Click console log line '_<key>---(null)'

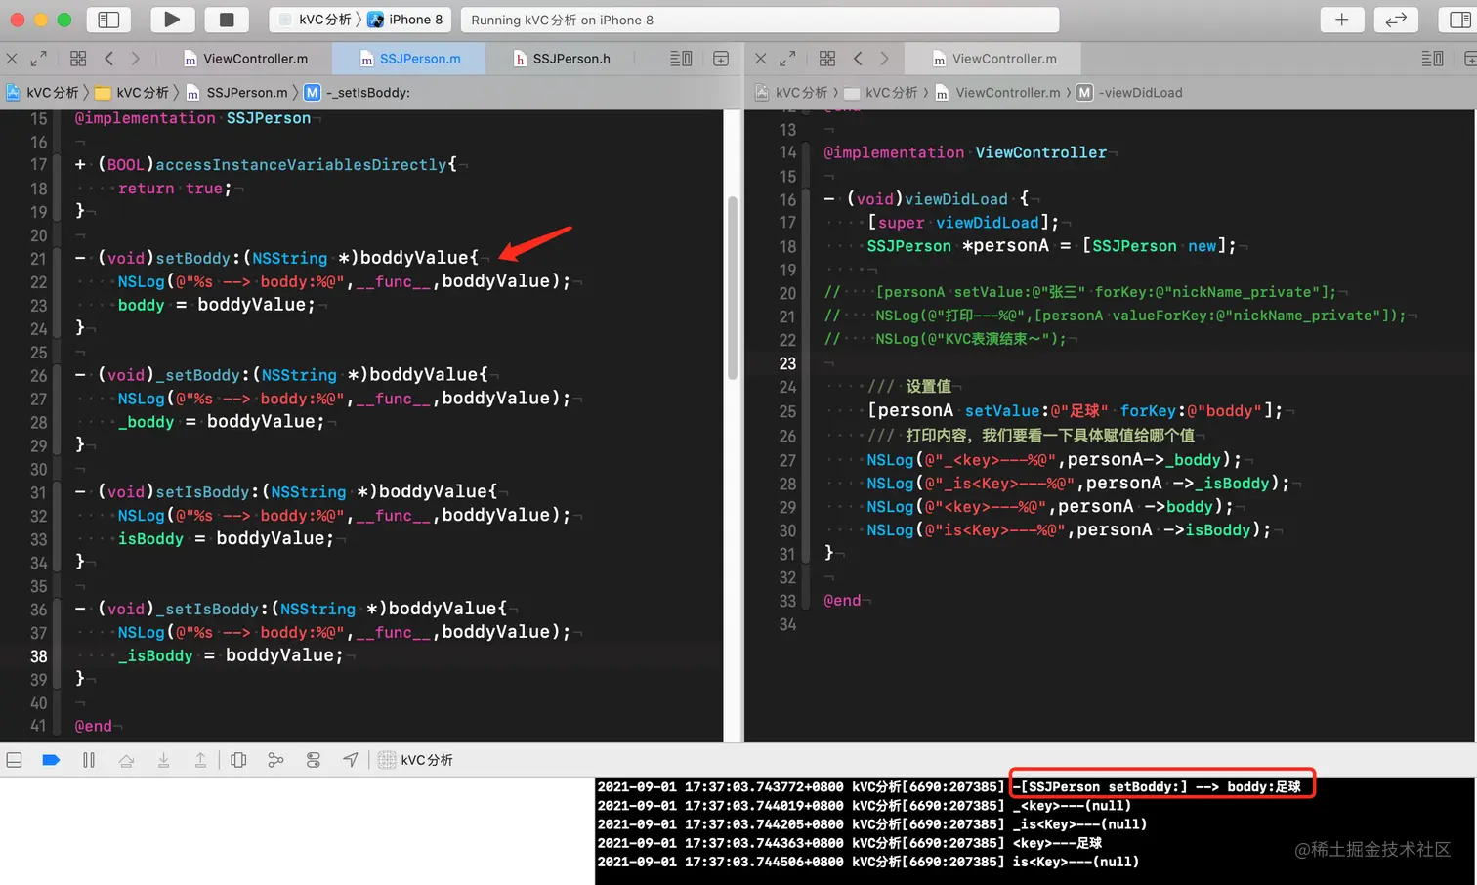[x=1072, y=806]
